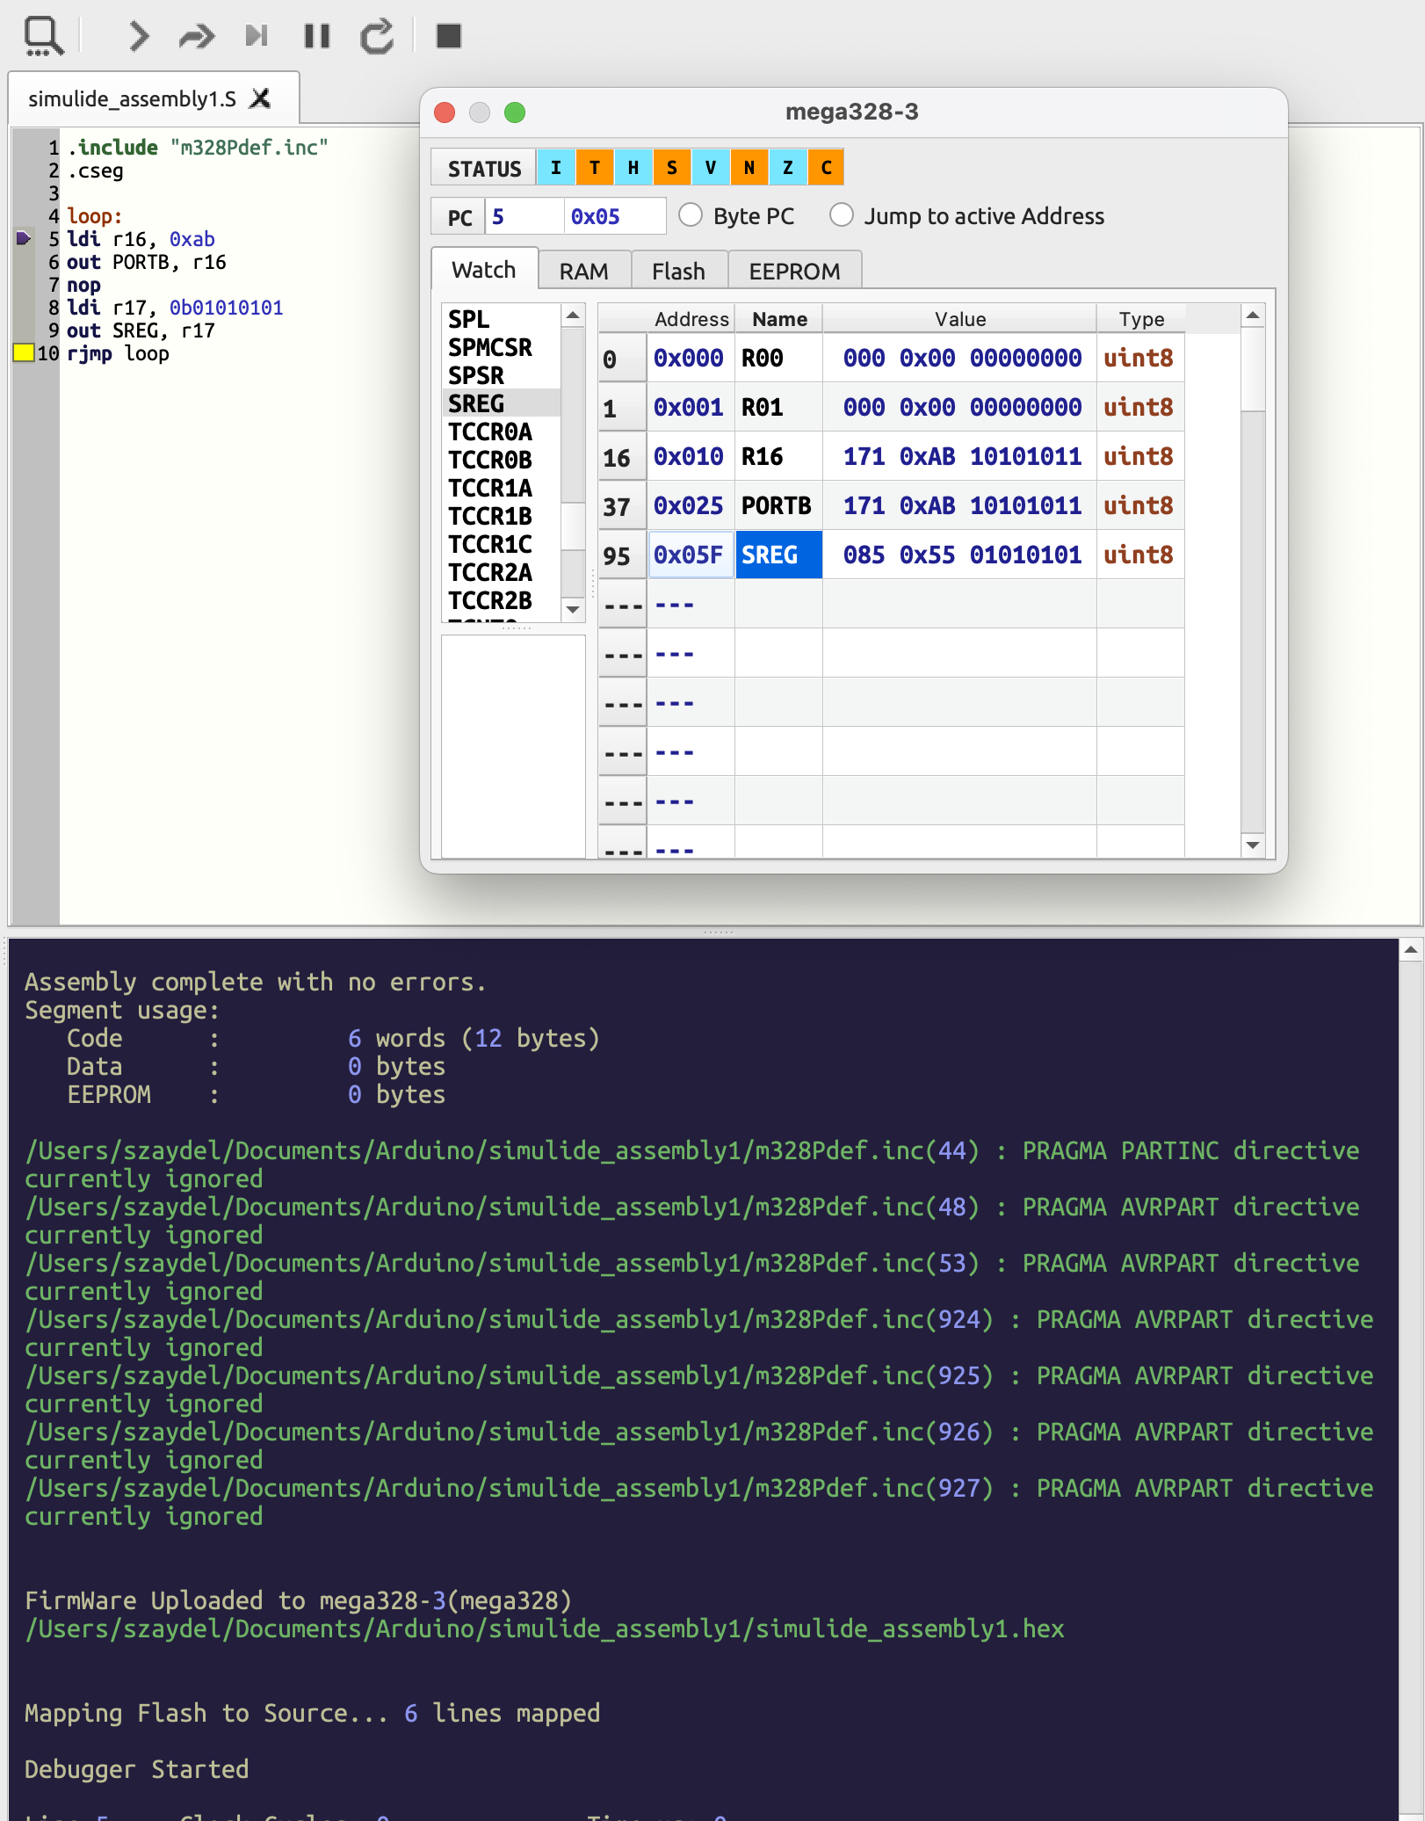Click watch table scroll-down arrow

(x=1253, y=845)
